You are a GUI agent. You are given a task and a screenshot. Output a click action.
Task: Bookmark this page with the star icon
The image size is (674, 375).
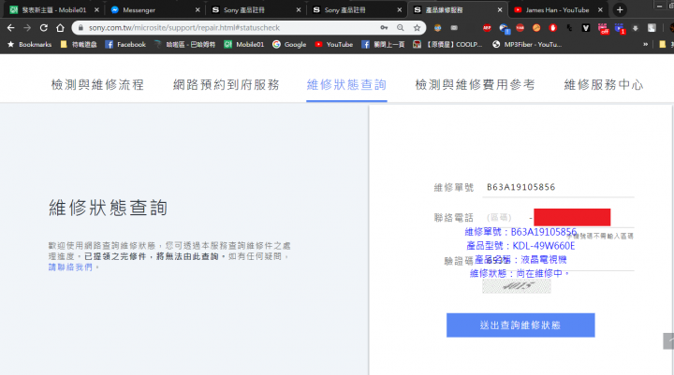417,28
